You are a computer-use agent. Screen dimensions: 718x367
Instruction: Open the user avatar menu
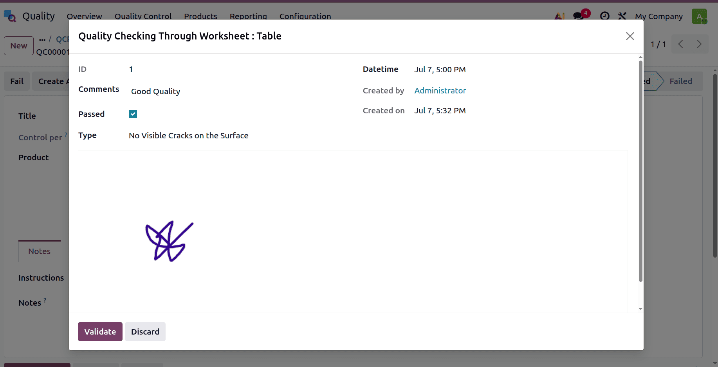coord(699,16)
